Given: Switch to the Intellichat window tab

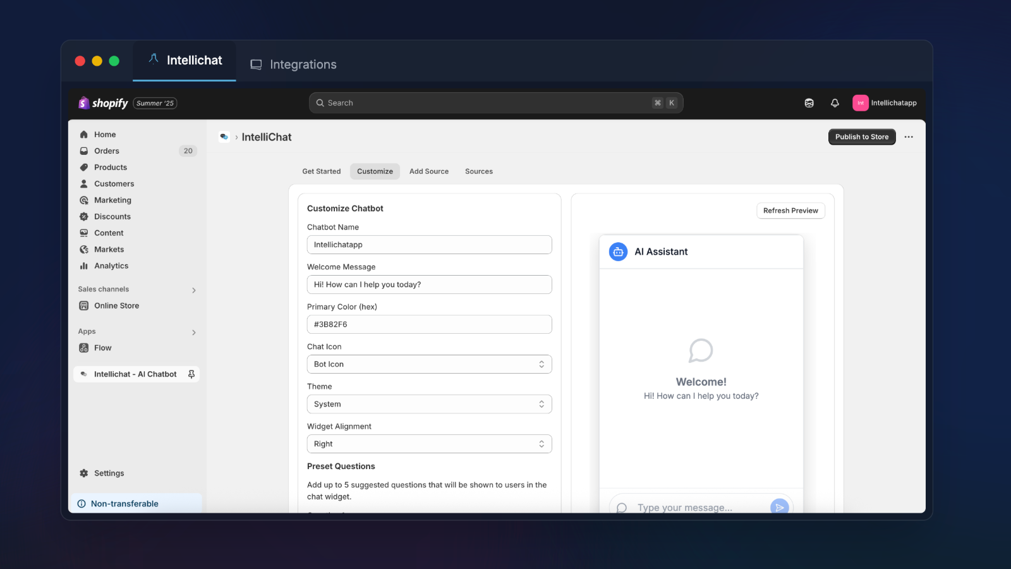Looking at the screenshot, I should 185,61.
